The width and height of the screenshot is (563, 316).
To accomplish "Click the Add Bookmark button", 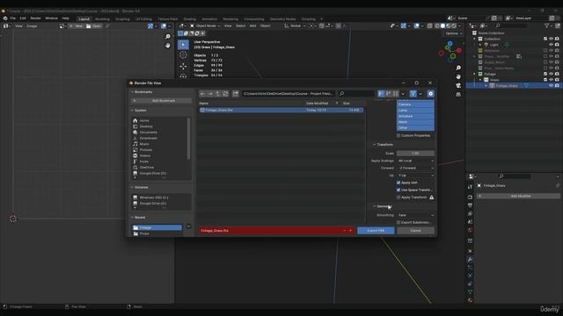I will coord(161,101).
